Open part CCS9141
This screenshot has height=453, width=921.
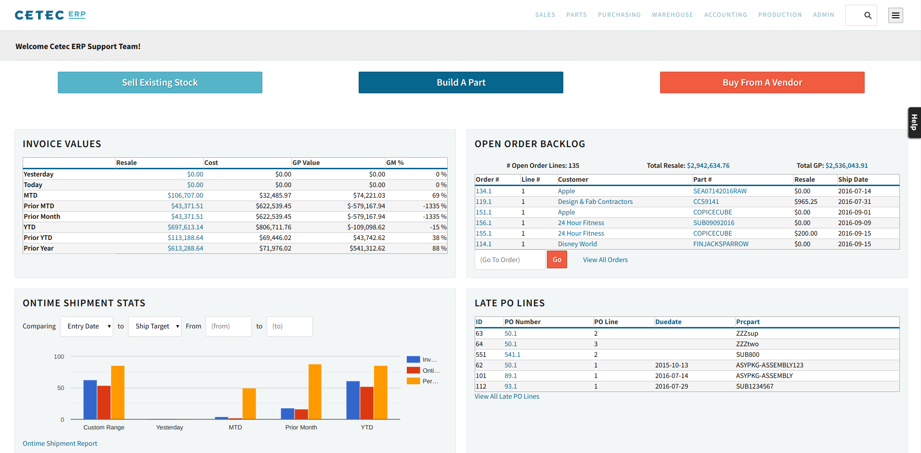click(706, 201)
